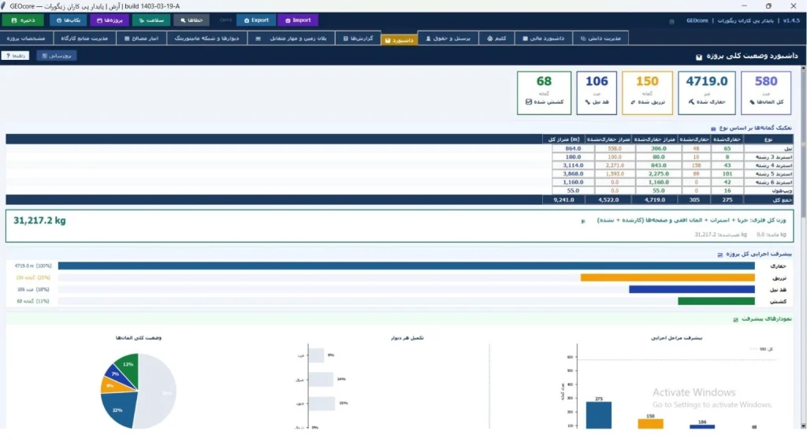The image size is (807, 442).
Task: Click the 150 تزریق شده card
Action: [647, 93]
